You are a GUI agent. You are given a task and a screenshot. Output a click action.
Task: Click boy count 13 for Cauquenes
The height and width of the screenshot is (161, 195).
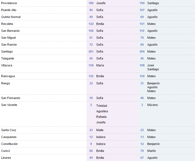point(142,137)
